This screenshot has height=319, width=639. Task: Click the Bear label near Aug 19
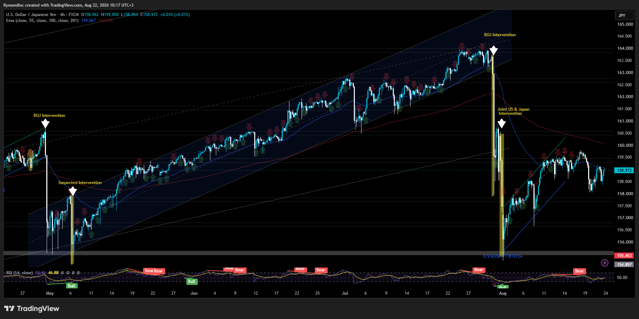[579, 271]
